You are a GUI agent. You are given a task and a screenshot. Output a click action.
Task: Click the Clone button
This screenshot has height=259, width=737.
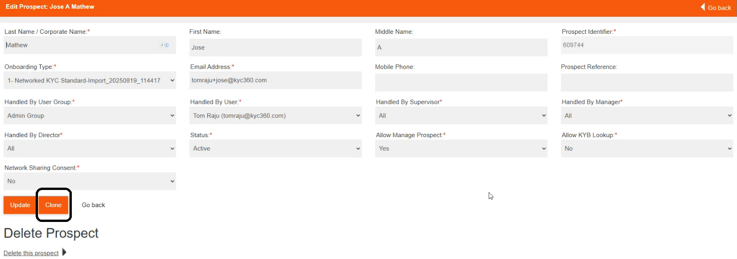53,205
